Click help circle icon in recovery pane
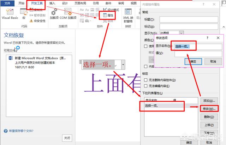Viewport: 226px width, 145px height. [6, 131]
